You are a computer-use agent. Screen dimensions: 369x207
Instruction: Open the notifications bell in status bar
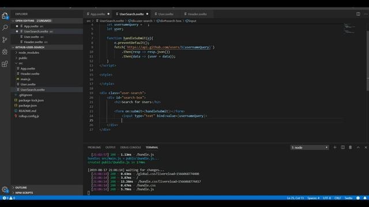click(365, 198)
